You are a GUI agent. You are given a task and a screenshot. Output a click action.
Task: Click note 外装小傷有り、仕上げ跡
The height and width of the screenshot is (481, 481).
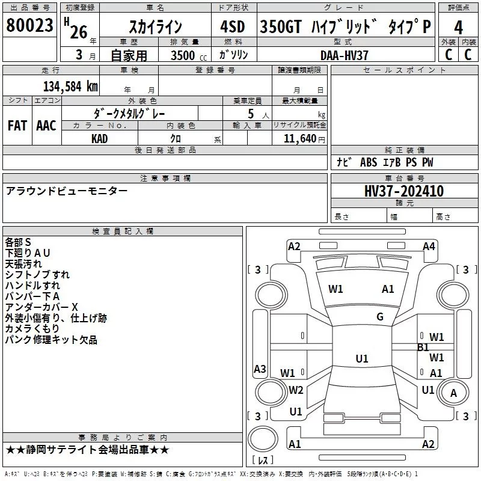(56, 318)
